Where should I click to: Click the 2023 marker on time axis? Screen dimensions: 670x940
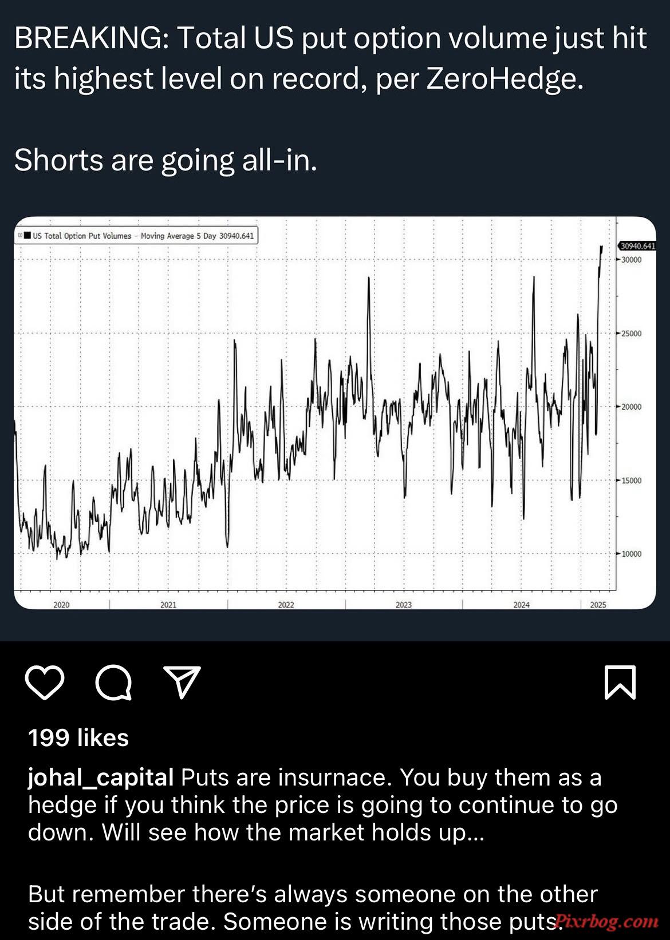404,605
